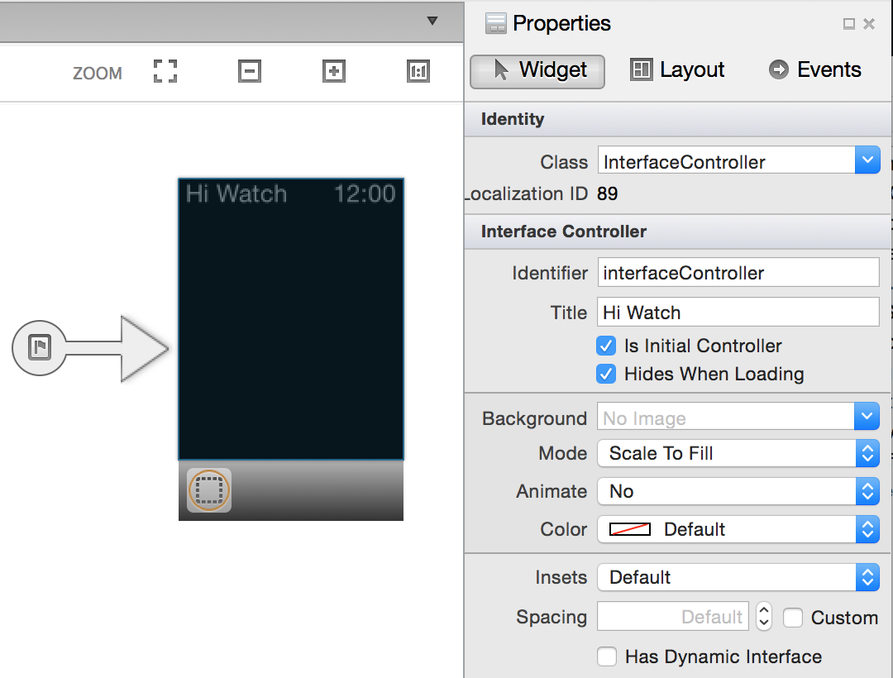Uncheck Is Initial Controller
This screenshot has height=678, width=893.
tap(606, 346)
